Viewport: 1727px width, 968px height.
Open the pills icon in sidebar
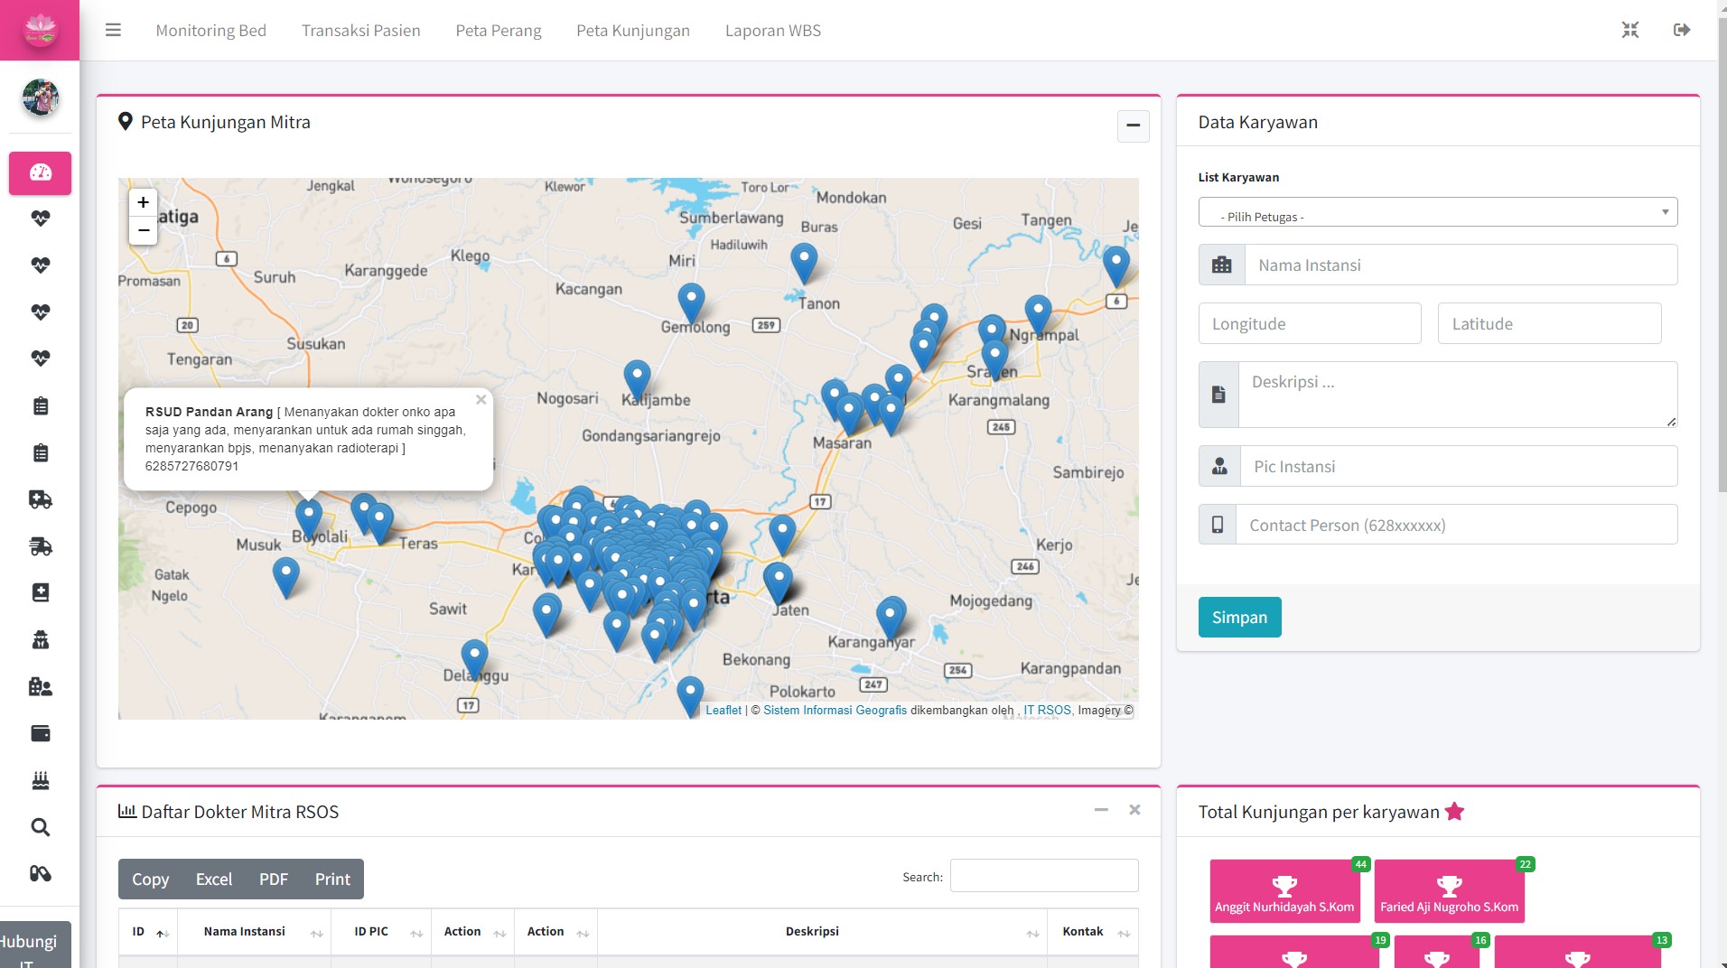[x=41, y=873]
